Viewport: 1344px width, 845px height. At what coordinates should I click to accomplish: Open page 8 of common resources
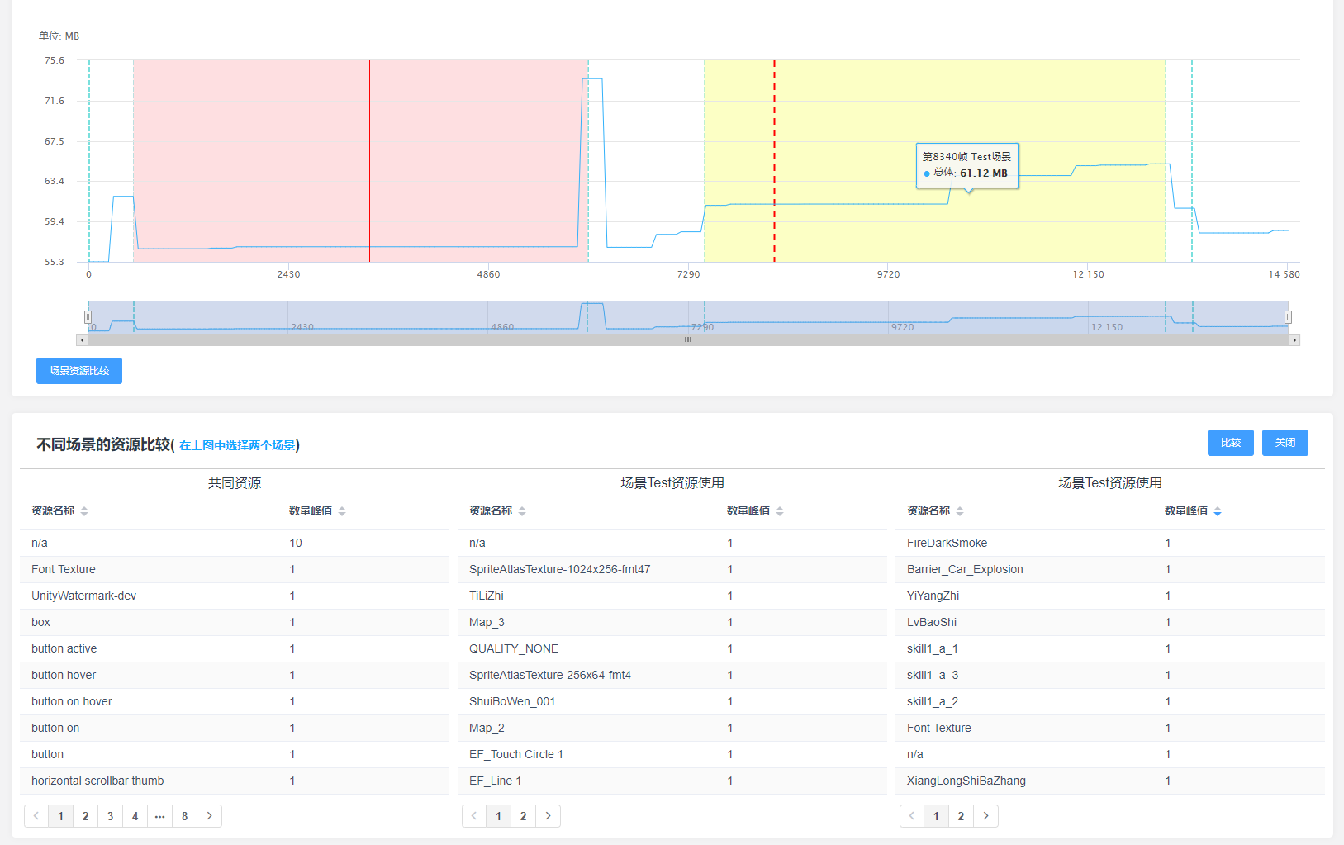pyautogui.click(x=184, y=816)
